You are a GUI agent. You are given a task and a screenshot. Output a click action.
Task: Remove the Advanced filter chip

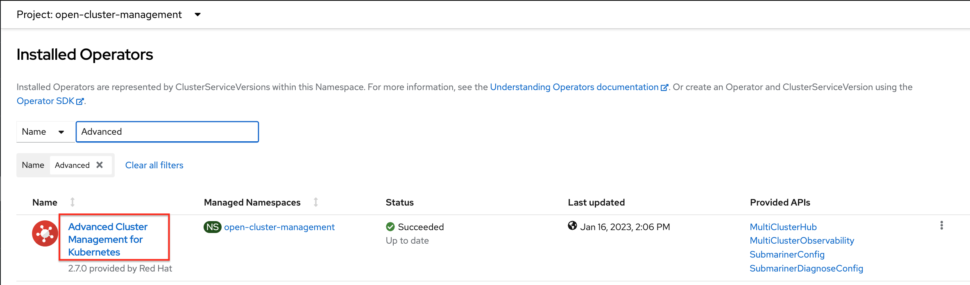(100, 165)
